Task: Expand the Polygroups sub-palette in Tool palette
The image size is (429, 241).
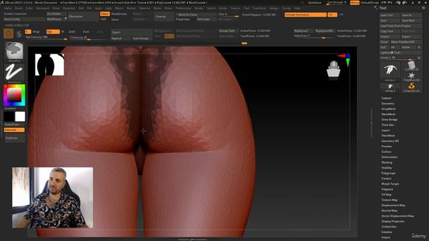Action: coord(388,173)
